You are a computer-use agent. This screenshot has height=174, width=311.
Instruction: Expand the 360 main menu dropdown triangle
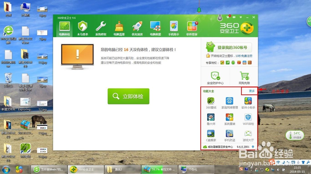point(241,17)
